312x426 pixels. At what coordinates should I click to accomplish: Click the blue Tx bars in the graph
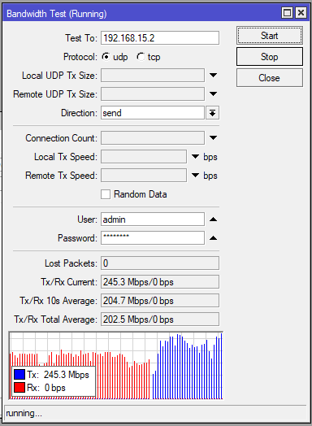[188, 367]
